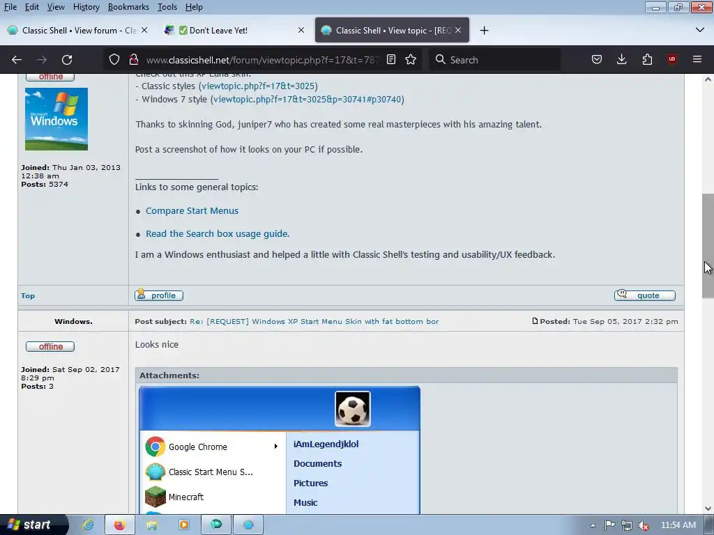Click the quote button on the post

(645, 295)
